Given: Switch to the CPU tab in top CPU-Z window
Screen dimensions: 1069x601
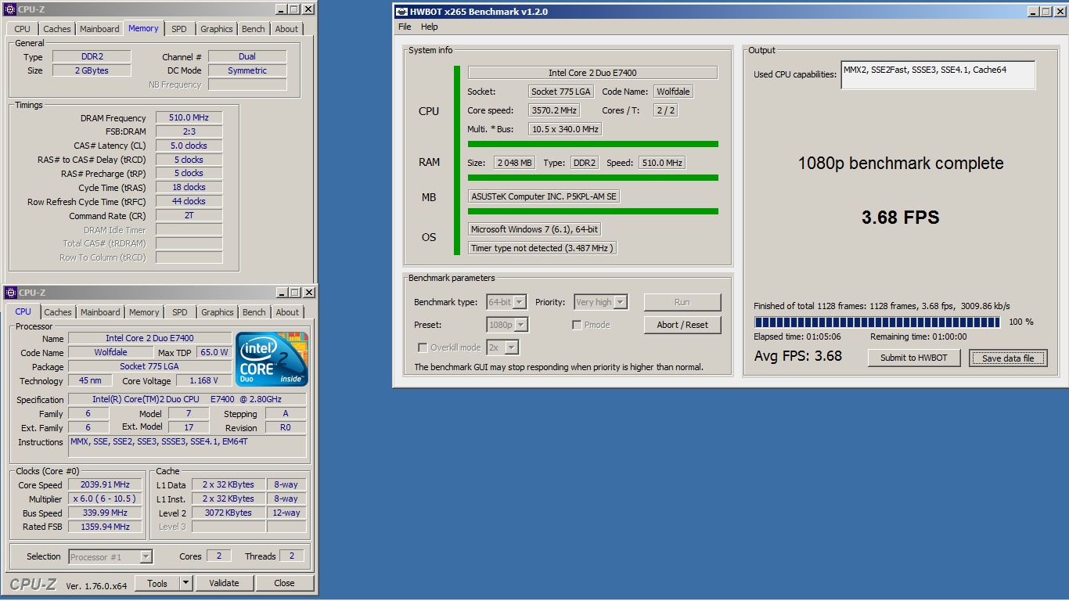Looking at the screenshot, I should 23,29.
